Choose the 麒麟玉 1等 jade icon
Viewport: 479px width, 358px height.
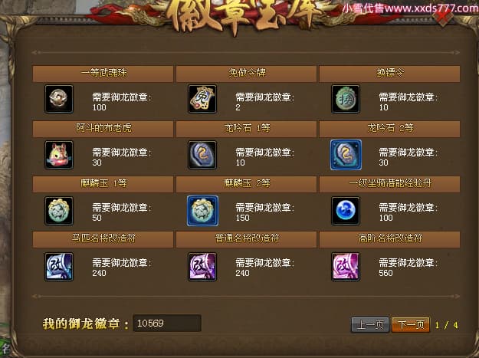[x=59, y=211]
